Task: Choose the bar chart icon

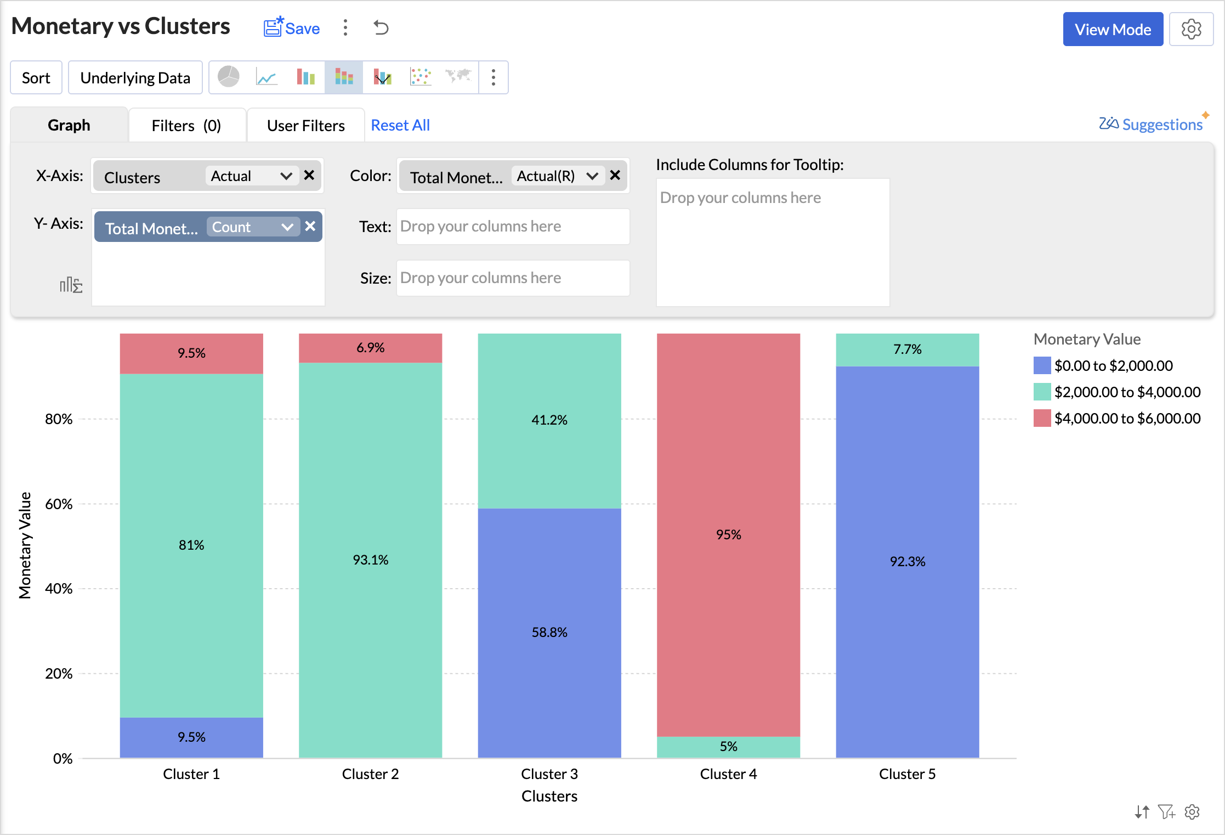Action: click(305, 77)
